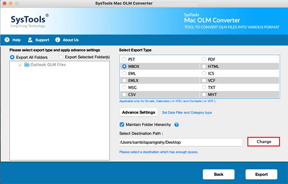
Task: Go Back to previous step
Action: pos(218,174)
